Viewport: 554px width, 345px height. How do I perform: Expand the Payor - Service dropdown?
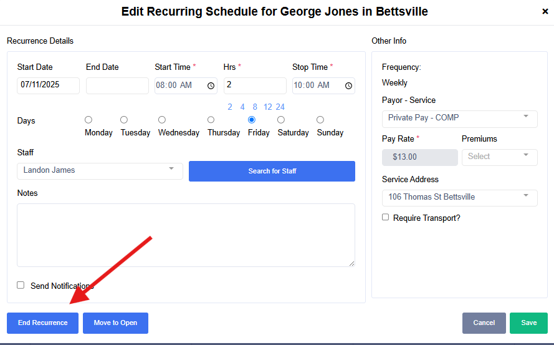459,118
